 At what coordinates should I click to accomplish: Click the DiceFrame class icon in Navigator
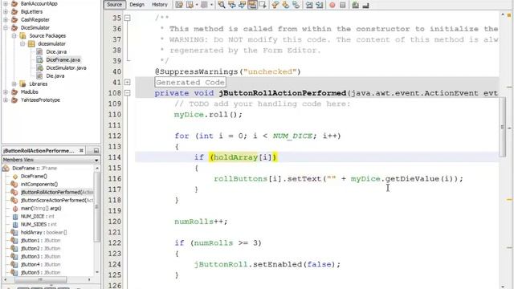tap(6, 168)
